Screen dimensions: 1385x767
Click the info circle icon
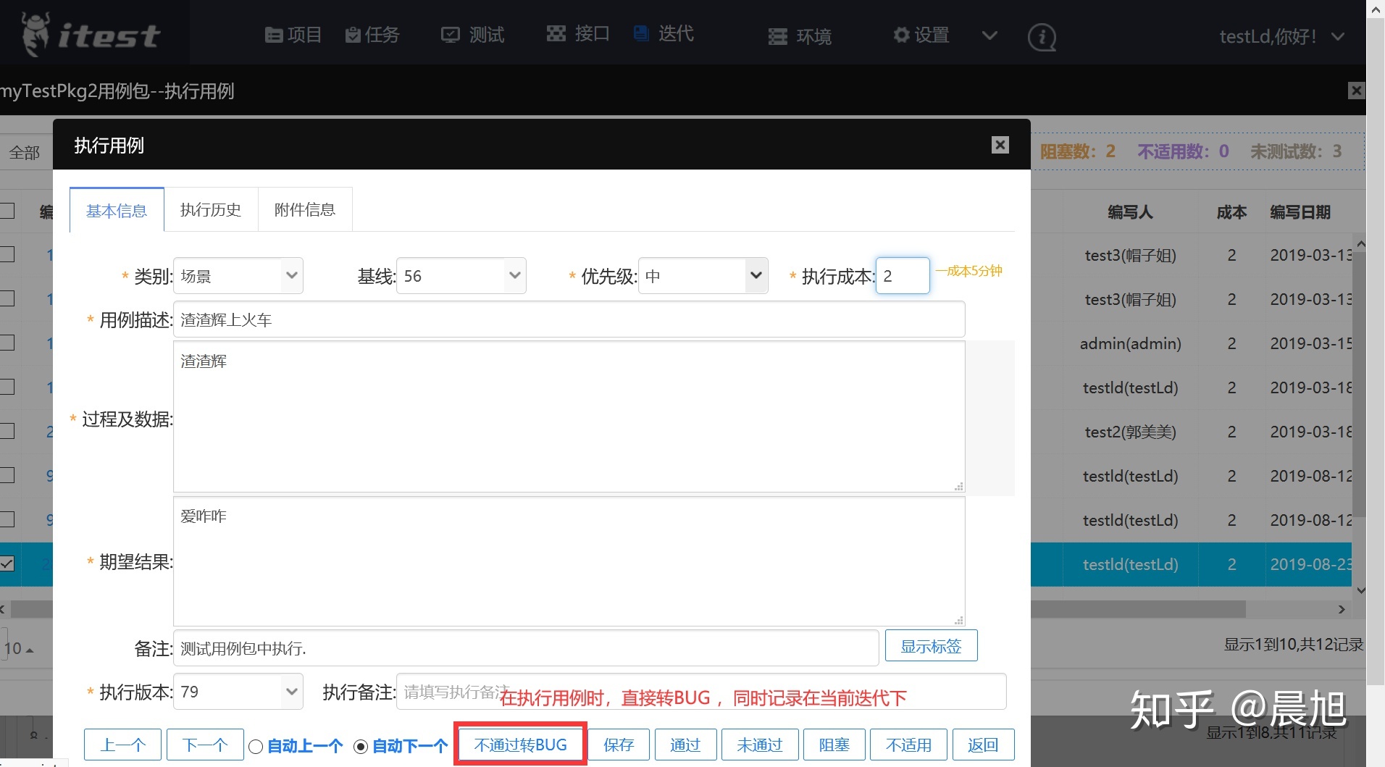pos(1042,36)
